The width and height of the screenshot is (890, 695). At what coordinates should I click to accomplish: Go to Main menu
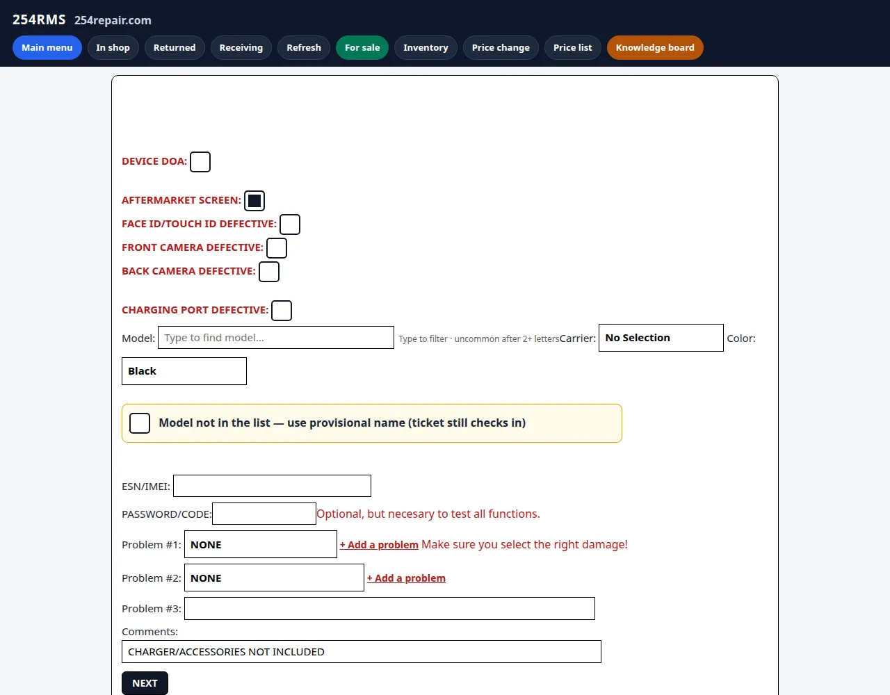pyautogui.click(x=47, y=48)
